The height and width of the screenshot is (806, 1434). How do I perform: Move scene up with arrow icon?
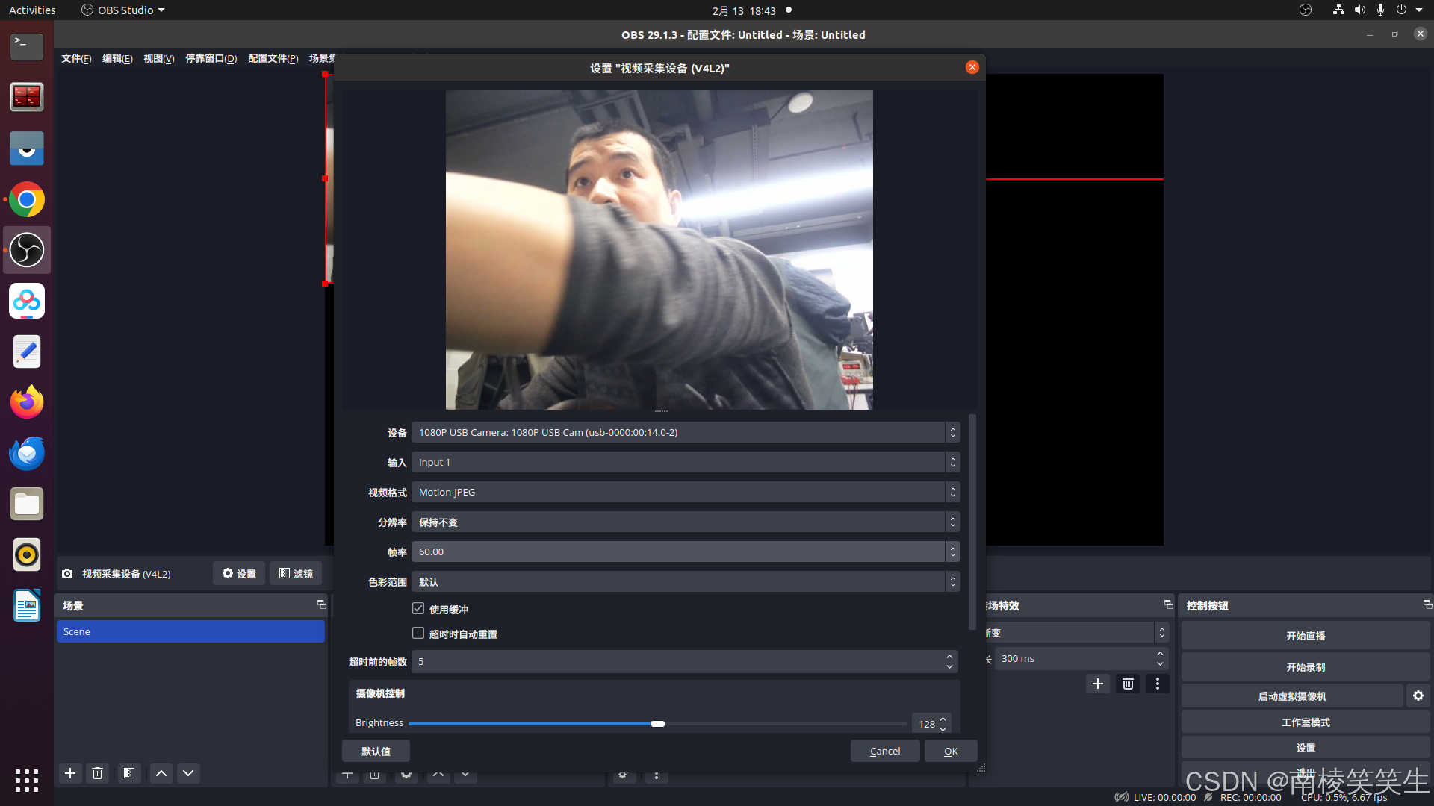161,773
